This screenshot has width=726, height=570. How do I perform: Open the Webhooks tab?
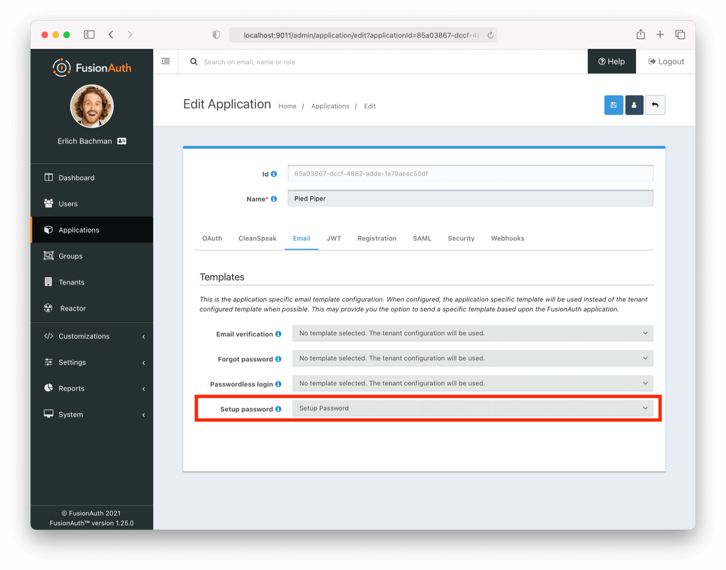507,239
